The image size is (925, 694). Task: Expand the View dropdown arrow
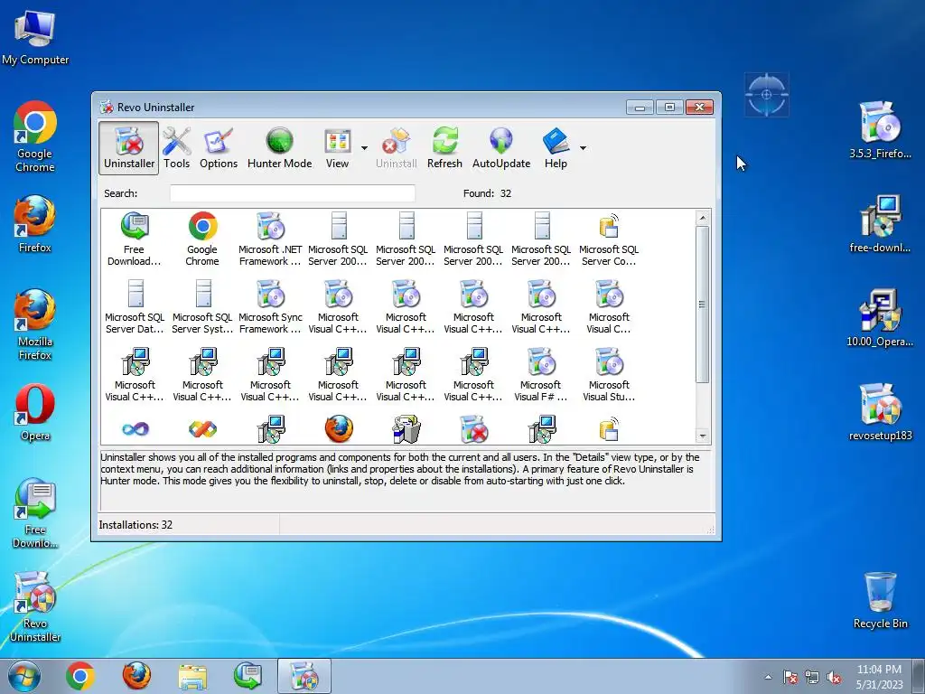pyautogui.click(x=364, y=148)
